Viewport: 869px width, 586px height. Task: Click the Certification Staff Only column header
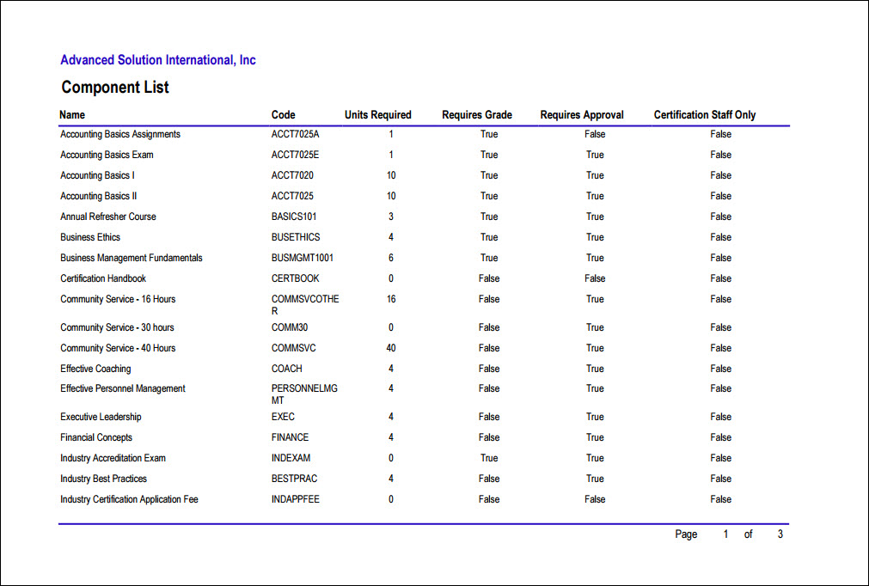(x=705, y=114)
